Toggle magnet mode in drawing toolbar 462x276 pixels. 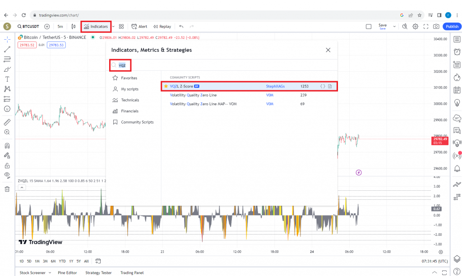(x=7, y=146)
